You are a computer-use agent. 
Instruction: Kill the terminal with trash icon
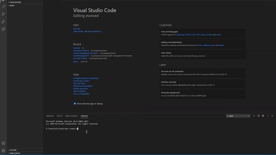(263, 116)
